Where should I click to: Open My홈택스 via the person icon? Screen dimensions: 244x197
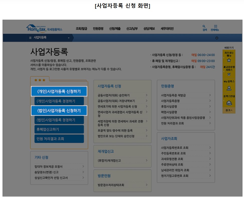228,87
